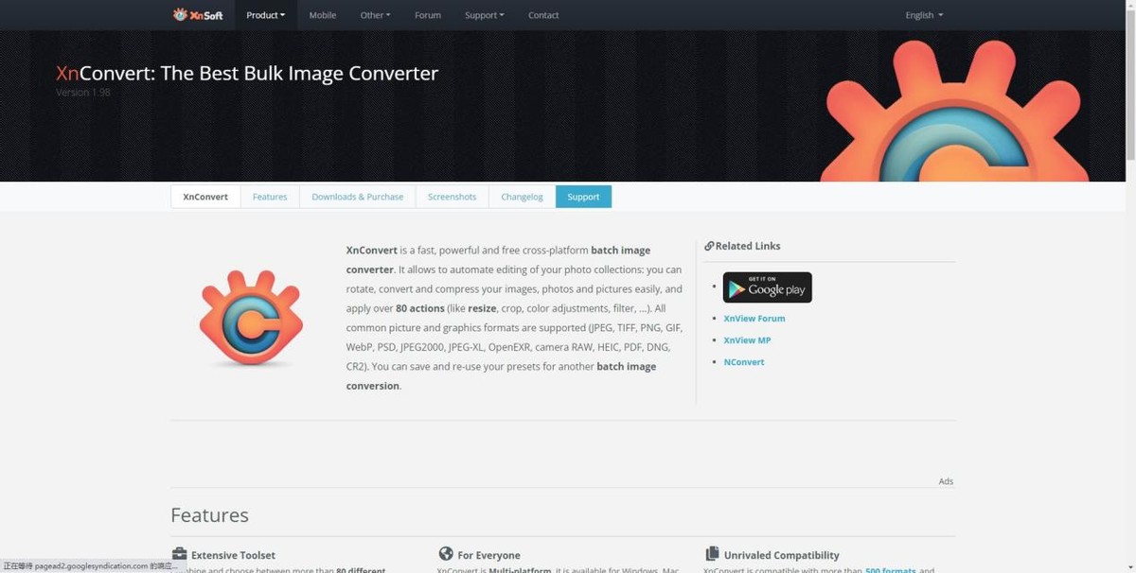Click the Related Links chain icon

[709, 246]
